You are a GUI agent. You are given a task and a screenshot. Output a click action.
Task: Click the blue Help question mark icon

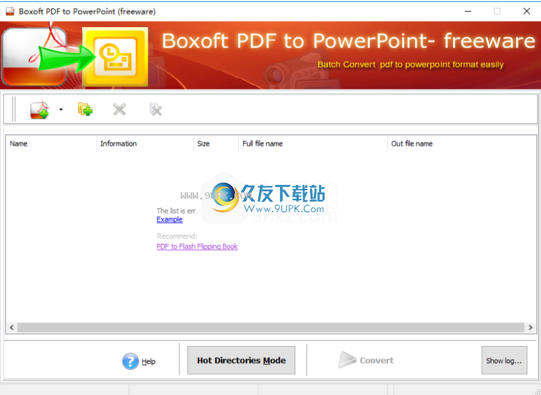point(130,361)
